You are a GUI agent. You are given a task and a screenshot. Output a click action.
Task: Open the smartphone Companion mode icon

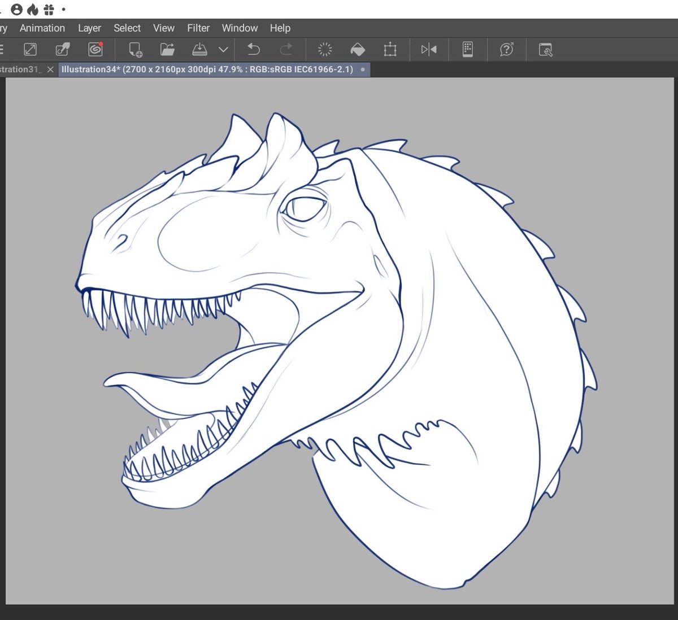coord(467,50)
